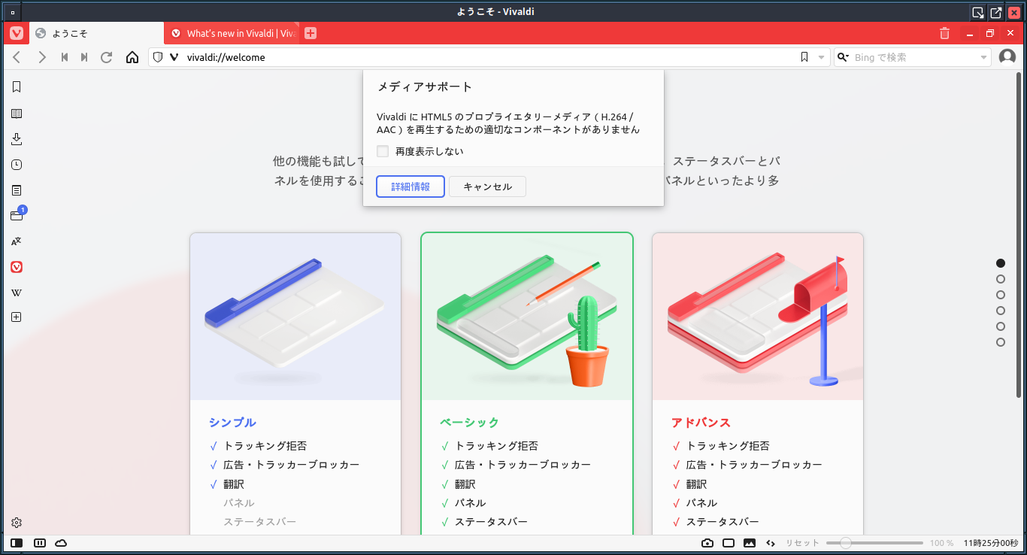Select third page indicator dot
Image resolution: width=1027 pixels, height=555 pixels.
[1001, 295]
